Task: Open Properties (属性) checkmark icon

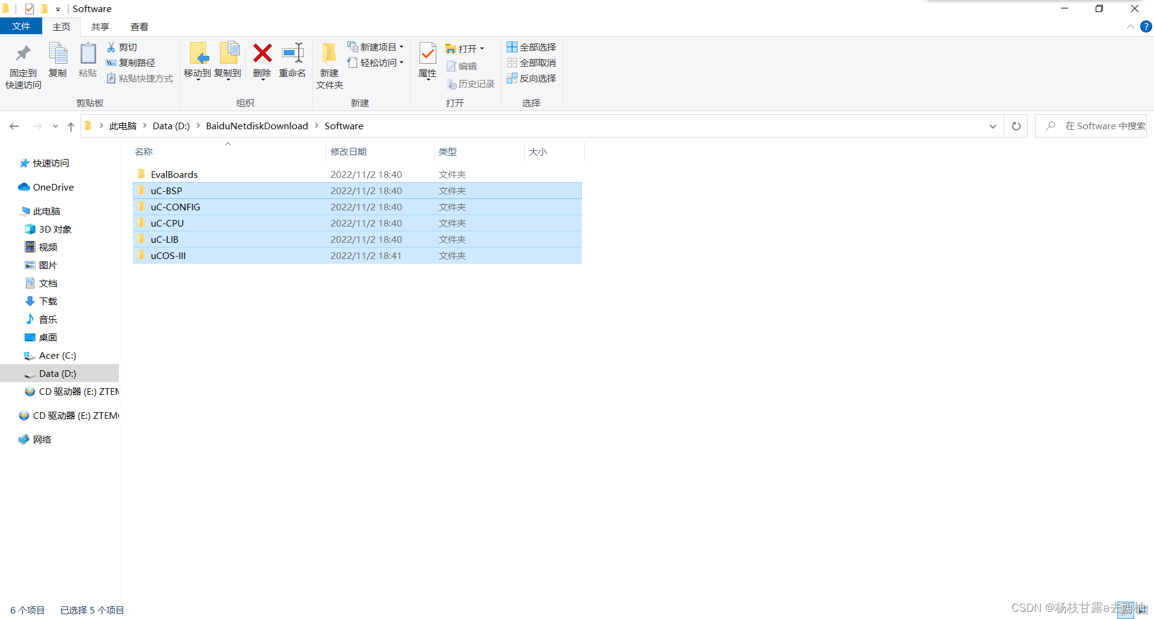Action: click(x=427, y=61)
